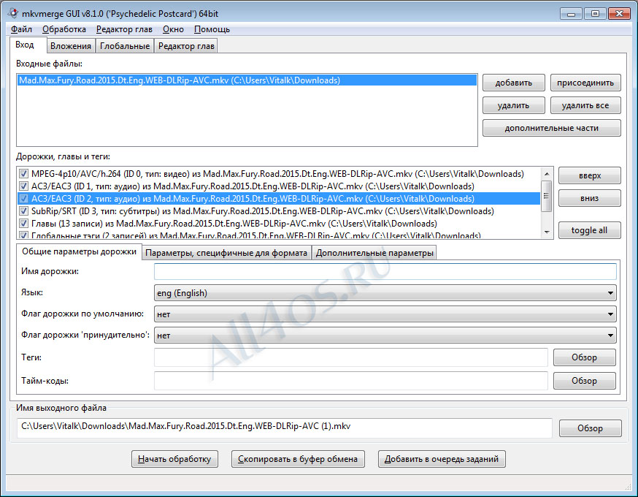
Task: Open the Обработка menu
Action: [64, 29]
